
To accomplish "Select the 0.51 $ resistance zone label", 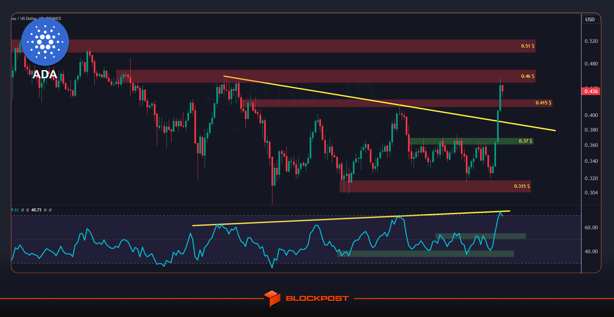I will click(x=528, y=46).
